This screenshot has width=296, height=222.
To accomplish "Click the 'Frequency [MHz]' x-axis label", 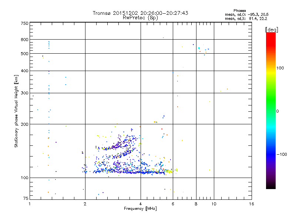I will (140, 209).
